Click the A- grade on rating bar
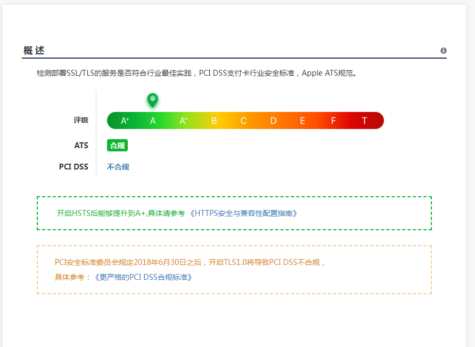Screen dimensions: 475x347 coord(183,120)
